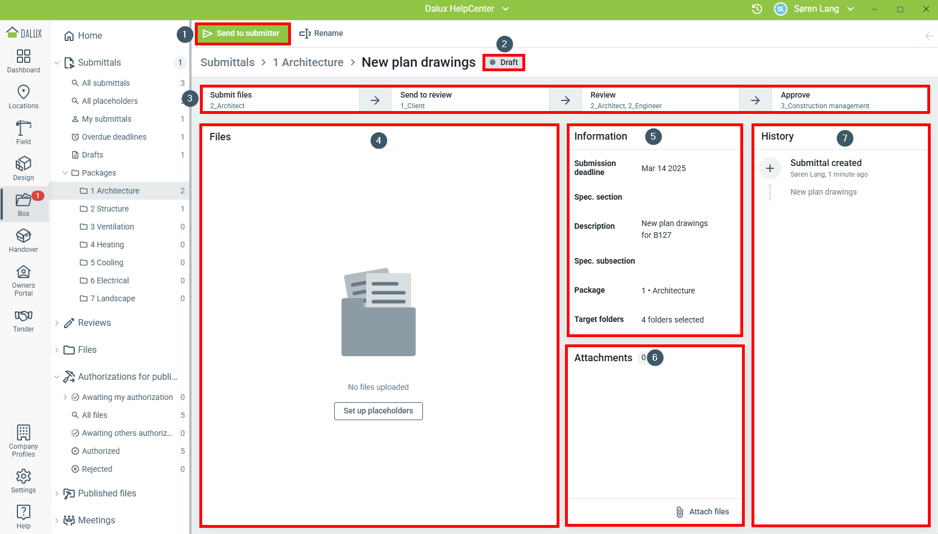Click the history clock icon in title bar

click(757, 9)
